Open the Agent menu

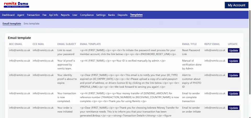(21, 15)
